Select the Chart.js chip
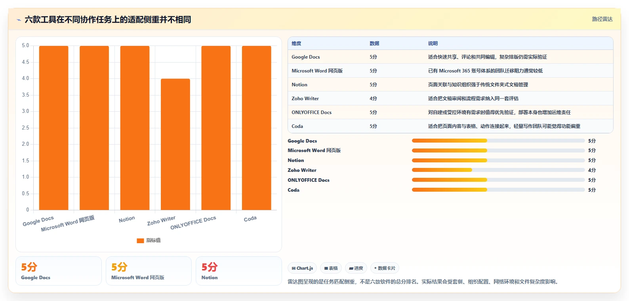629x301 pixels. [302, 268]
